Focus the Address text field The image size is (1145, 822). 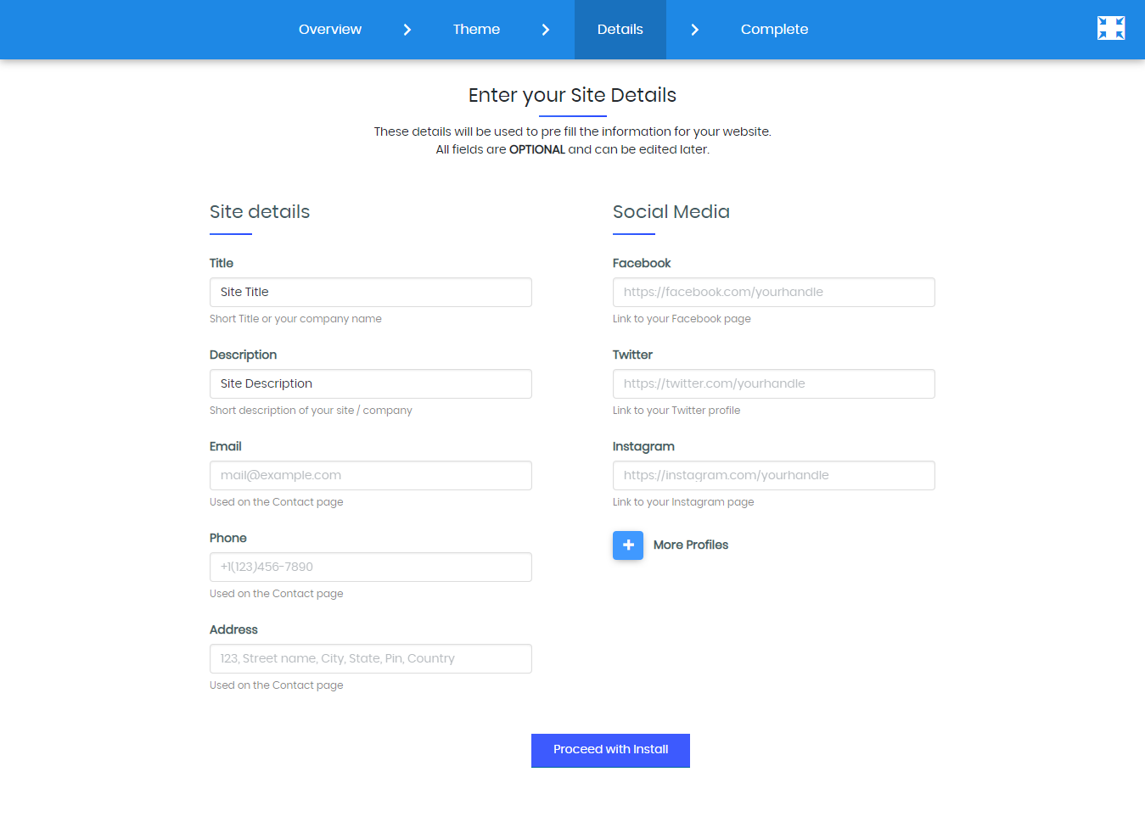pos(370,659)
